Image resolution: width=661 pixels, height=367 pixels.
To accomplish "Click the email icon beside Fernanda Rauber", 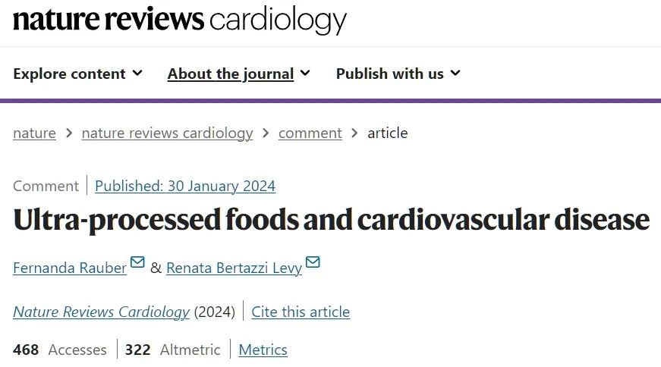I will point(137,262).
